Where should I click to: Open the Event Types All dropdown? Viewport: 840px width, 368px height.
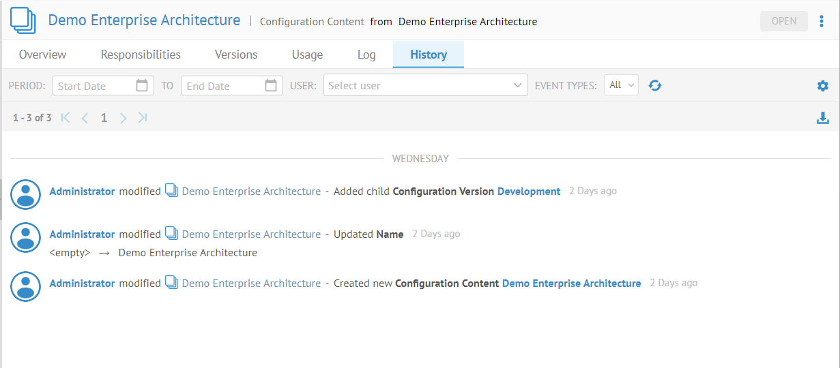coord(621,86)
